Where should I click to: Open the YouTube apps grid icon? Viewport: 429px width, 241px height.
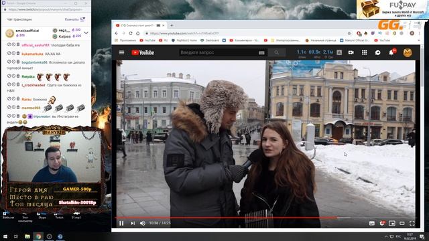pos(365,52)
